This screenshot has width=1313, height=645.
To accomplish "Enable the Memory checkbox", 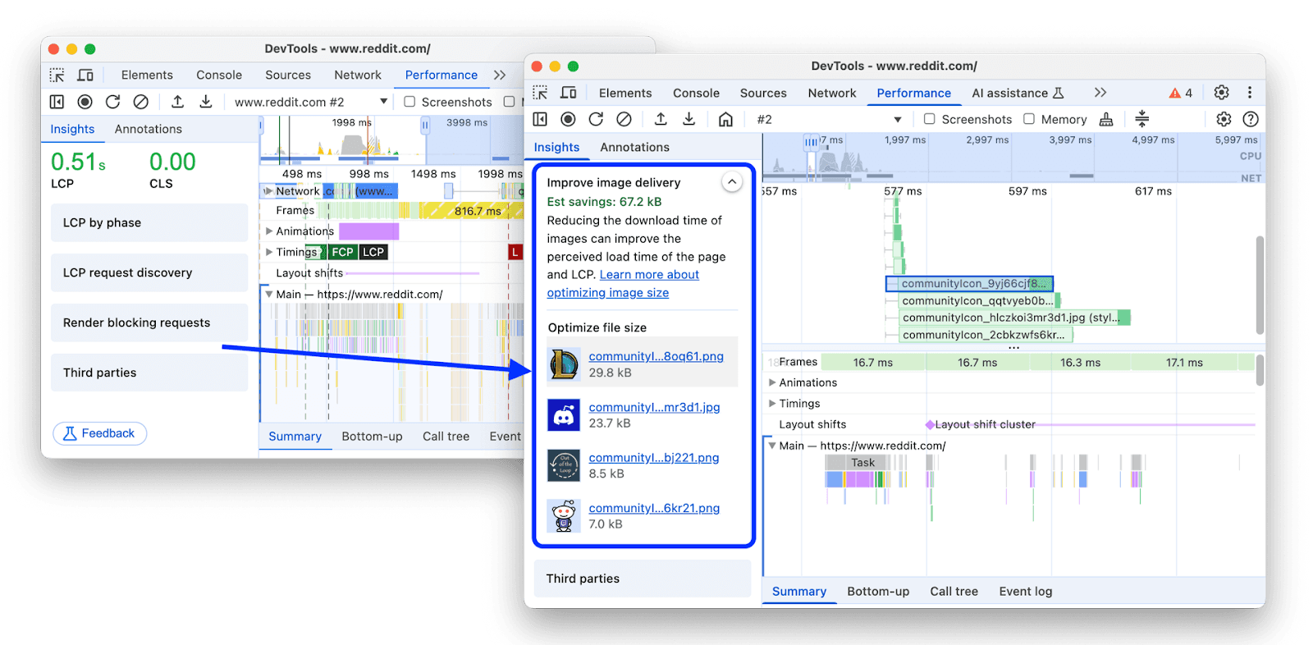I will [1029, 119].
